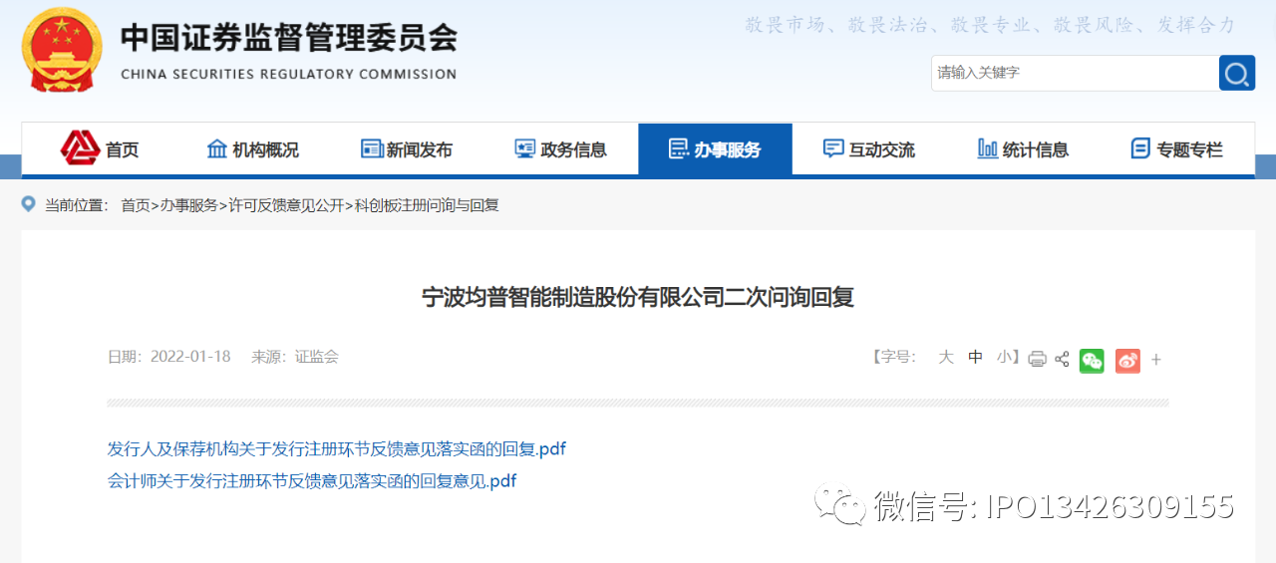Go to 许可反馈意见公开 breadcrumb link
The height and width of the screenshot is (563, 1276).
click(286, 205)
